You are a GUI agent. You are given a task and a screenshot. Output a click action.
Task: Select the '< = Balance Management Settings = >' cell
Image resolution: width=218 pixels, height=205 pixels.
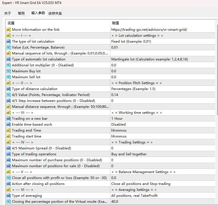pyautogui.click(x=163, y=172)
